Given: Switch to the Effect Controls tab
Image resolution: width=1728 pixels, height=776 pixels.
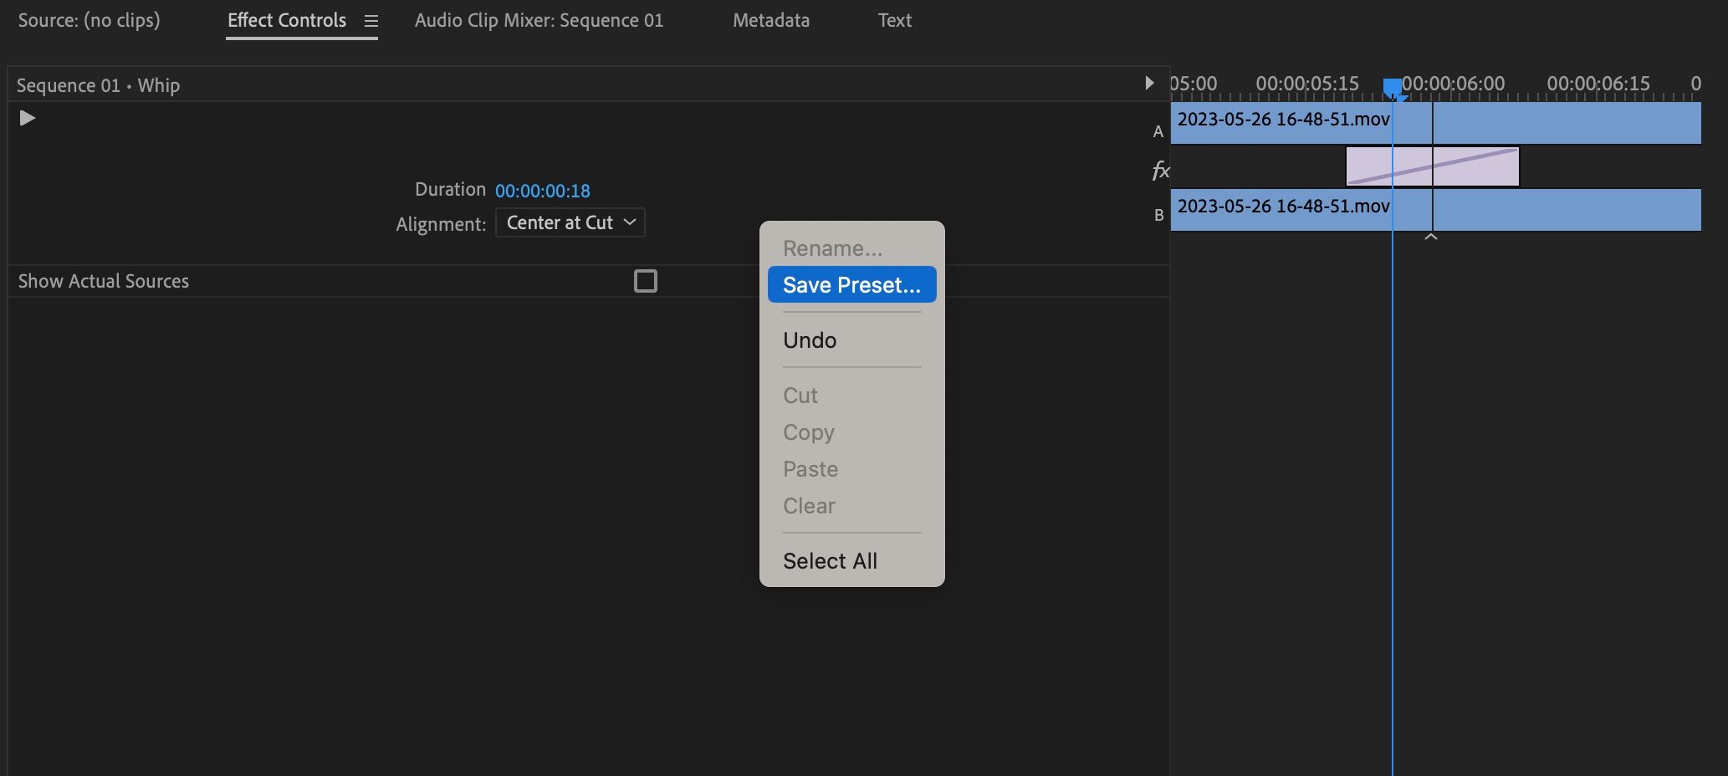Looking at the screenshot, I should click(287, 20).
